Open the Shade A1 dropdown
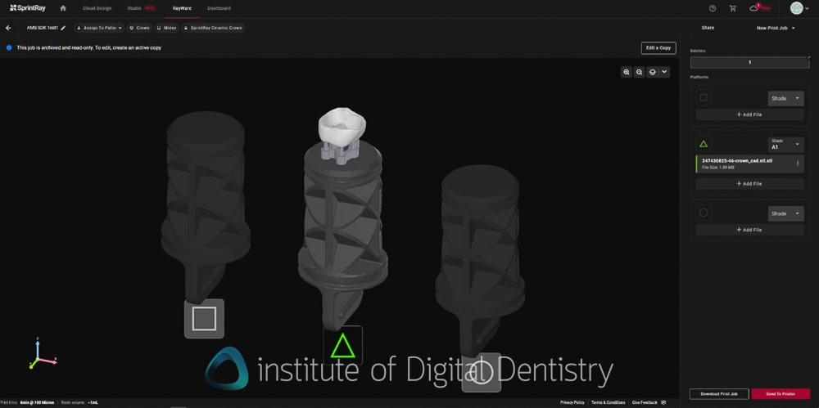Viewport: 819px width, 408px height. point(785,145)
